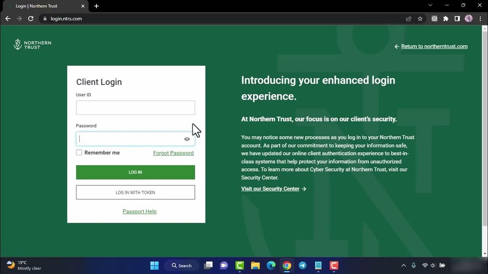Open a new browser tab
The height and width of the screenshot is (274, 488).
point(96,6)
